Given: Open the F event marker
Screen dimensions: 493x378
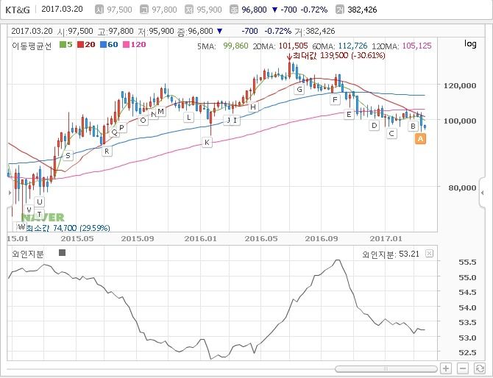Looking at the screenshot, I should point(335,100).
